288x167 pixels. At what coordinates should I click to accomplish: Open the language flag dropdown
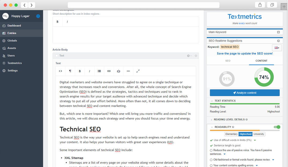pyautogui.click(x=277, y=48)
